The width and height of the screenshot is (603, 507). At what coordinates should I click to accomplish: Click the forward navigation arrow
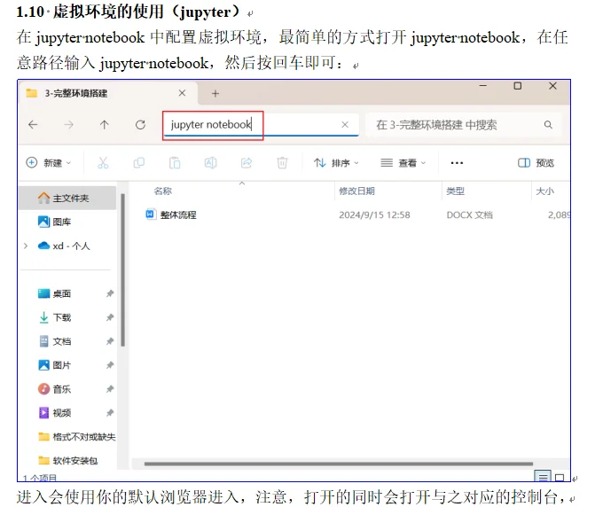click(69, 125)
